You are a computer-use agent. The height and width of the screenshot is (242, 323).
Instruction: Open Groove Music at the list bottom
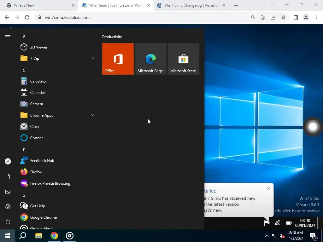pyautogui.click(x=42, y=228)
